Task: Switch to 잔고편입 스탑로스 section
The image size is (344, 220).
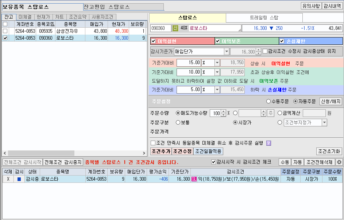Action: [x=124, y=7]
